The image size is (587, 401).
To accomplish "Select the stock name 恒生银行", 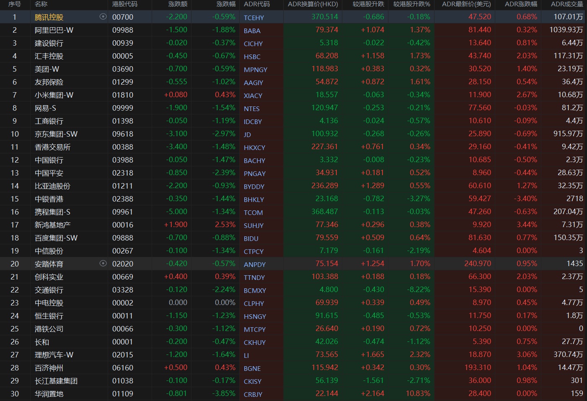I will point(49,316).
